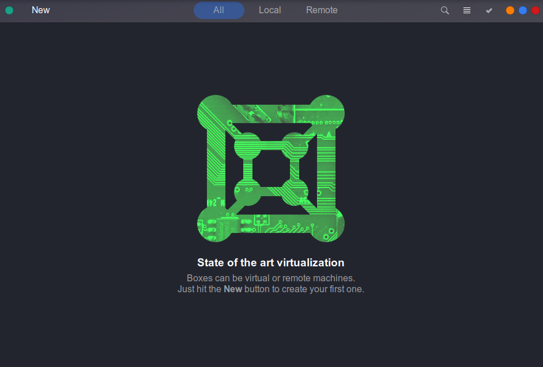Click the 'State of the art virtualization' heading

[x=271, y=263]
